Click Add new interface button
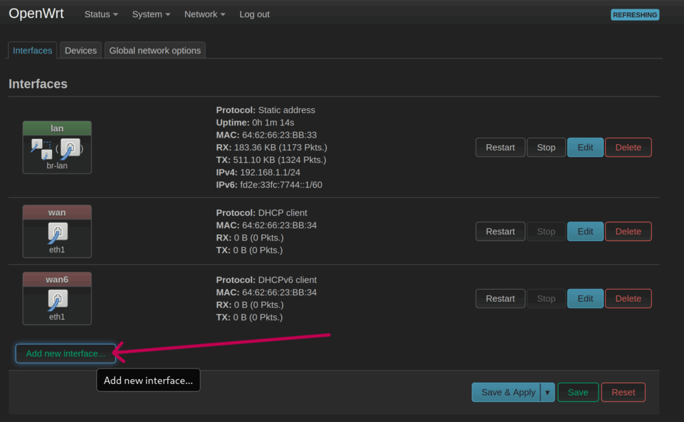 tap(65, 353)
